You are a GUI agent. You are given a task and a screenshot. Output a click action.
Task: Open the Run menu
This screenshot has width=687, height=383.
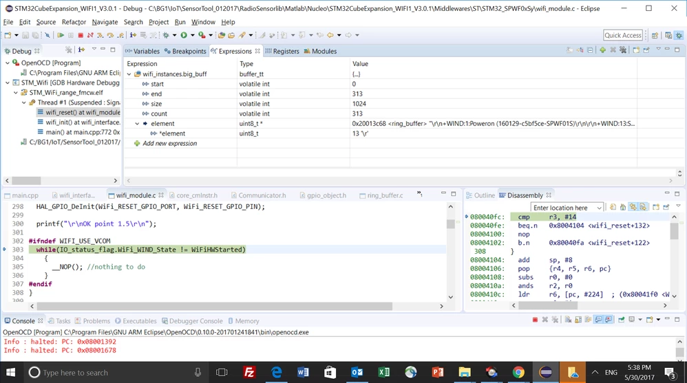point(180,22)
